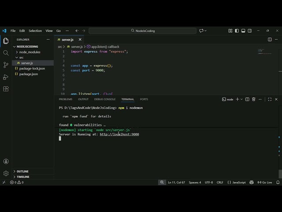
Task: Maximize the panel size
Action: tap(270, 99)
